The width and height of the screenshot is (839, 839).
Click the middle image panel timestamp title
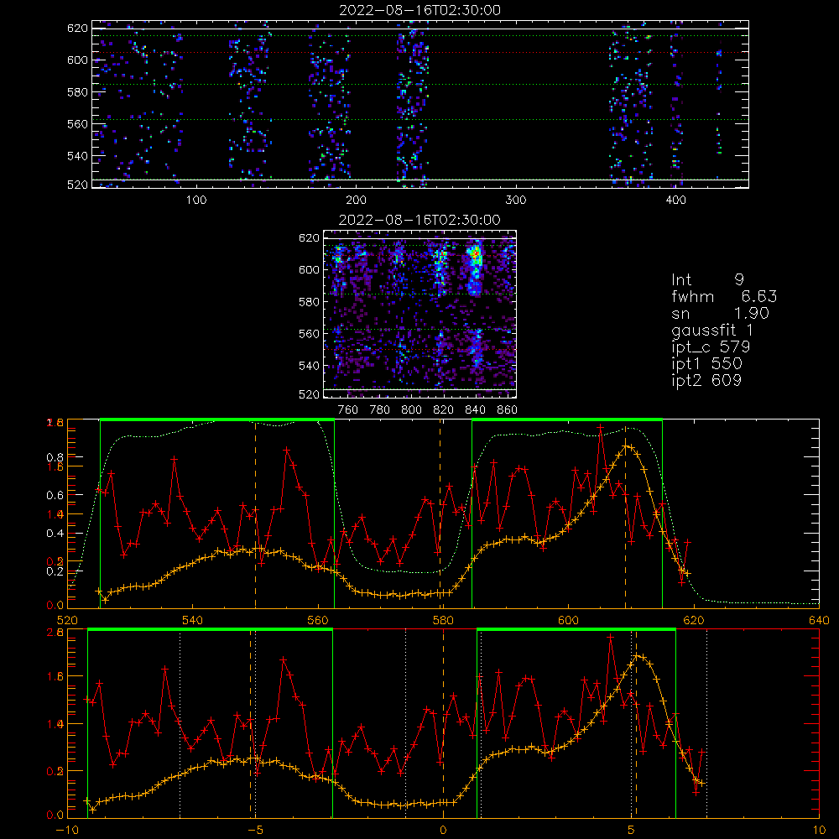tap(419, 220)
